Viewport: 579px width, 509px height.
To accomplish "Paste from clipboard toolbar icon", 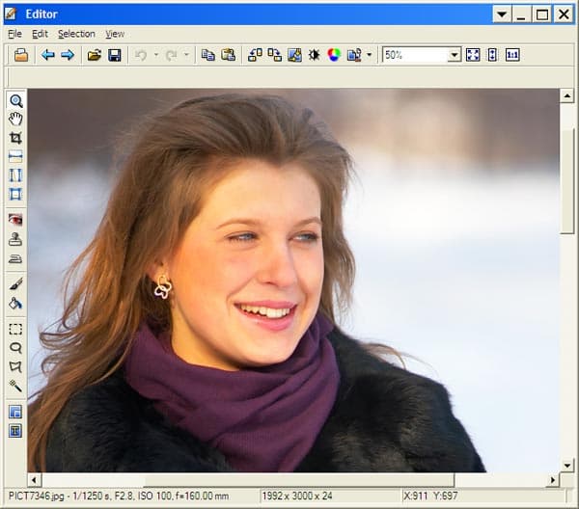I will 228,55.
